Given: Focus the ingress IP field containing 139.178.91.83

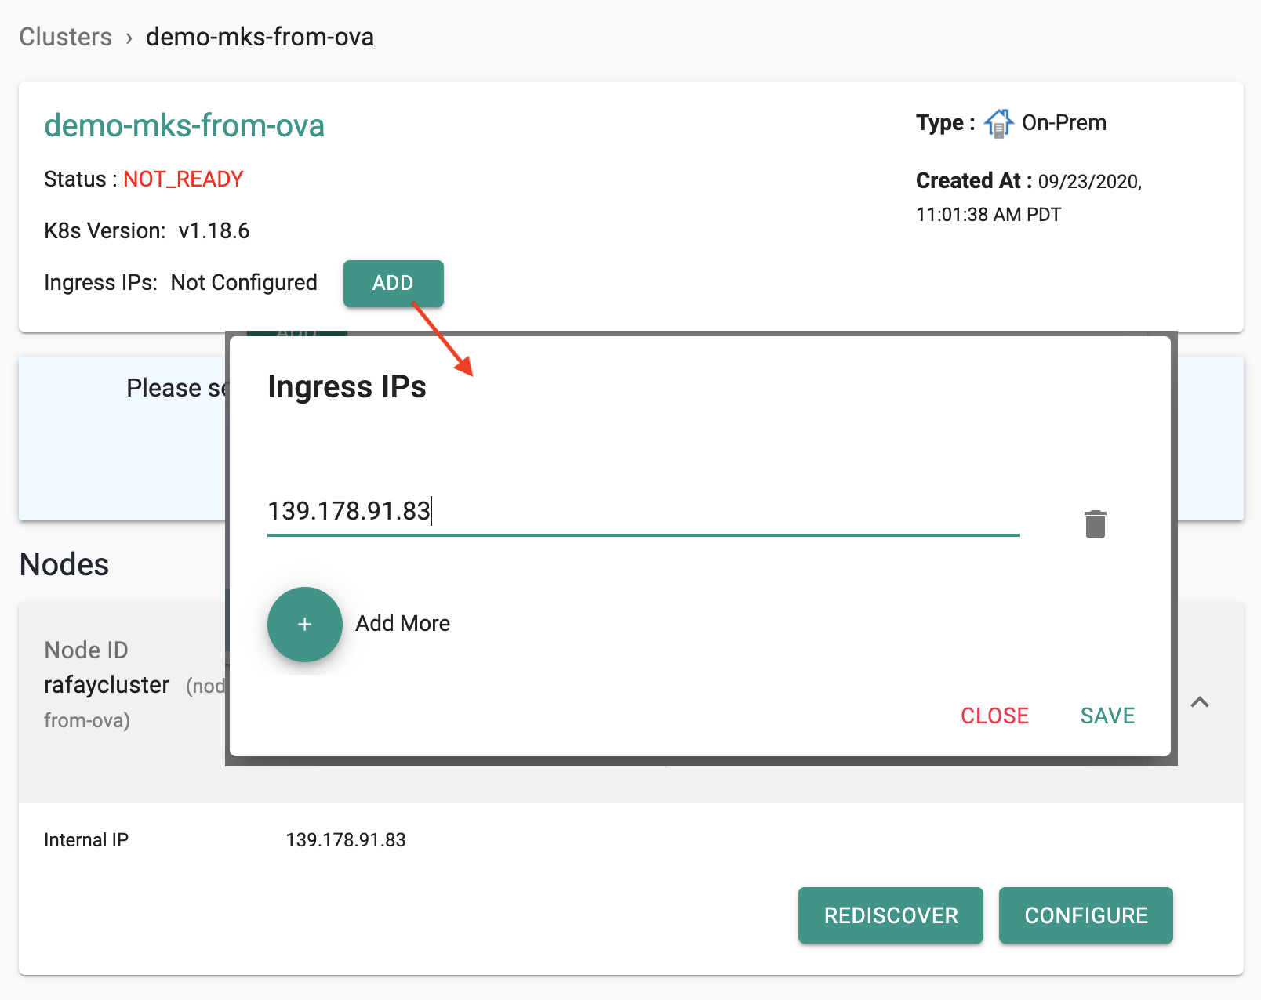Looking at the screenshot, I should [x=644, y=512].
